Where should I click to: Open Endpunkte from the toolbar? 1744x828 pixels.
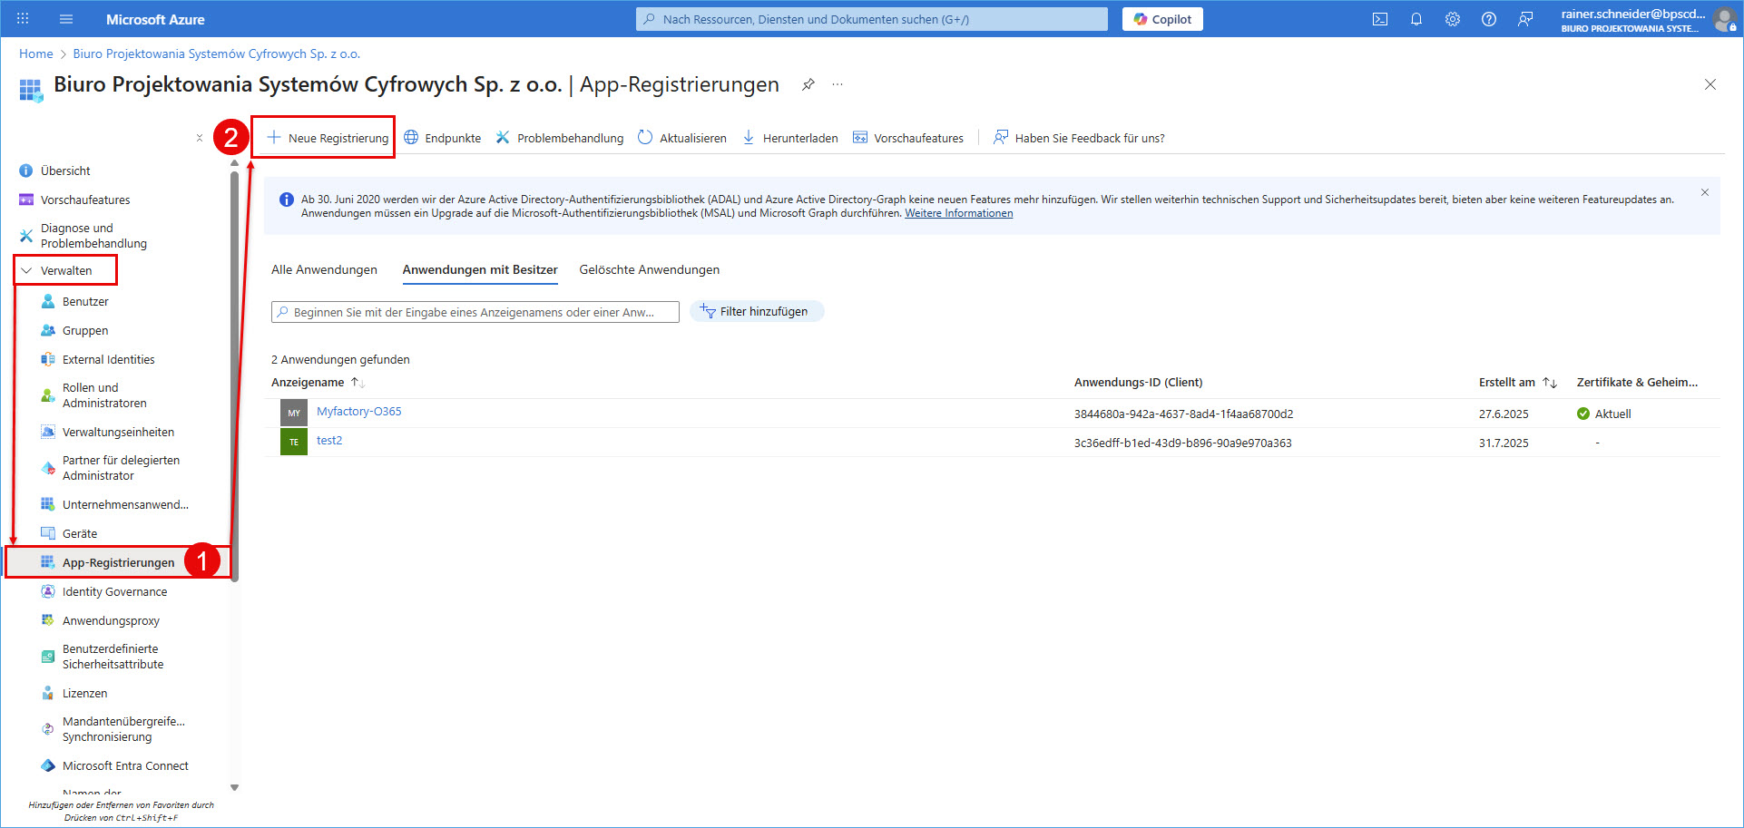click(443, 138)
